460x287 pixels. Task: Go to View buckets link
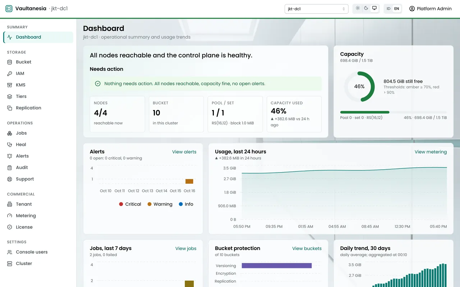307,248
